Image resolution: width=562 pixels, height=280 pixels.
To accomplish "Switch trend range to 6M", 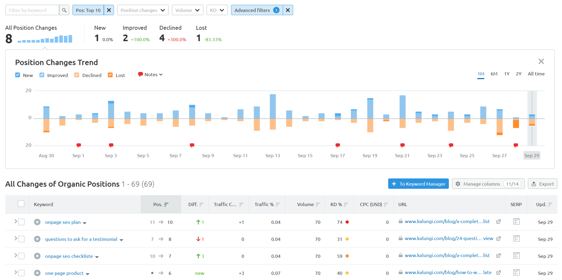I will coord(494,74).
